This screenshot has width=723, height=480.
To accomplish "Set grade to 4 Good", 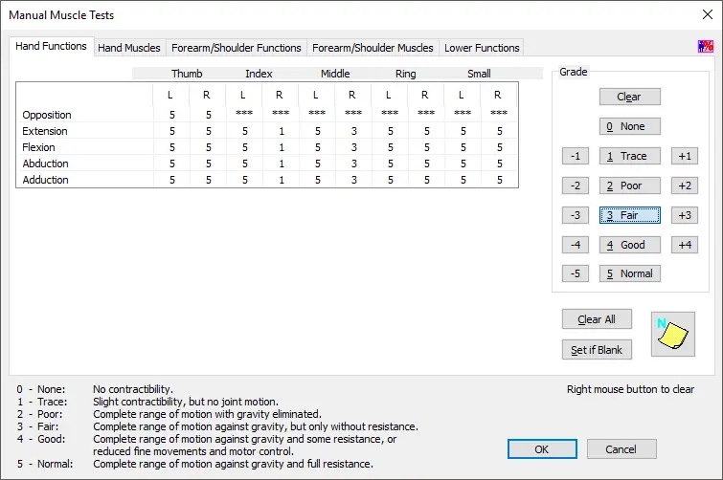I will 629,245.
